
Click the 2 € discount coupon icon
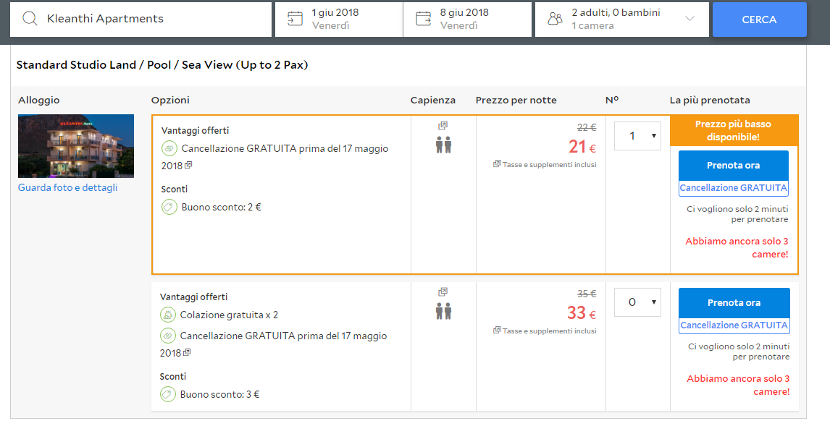pyautogui.click(x=169, y=207)
